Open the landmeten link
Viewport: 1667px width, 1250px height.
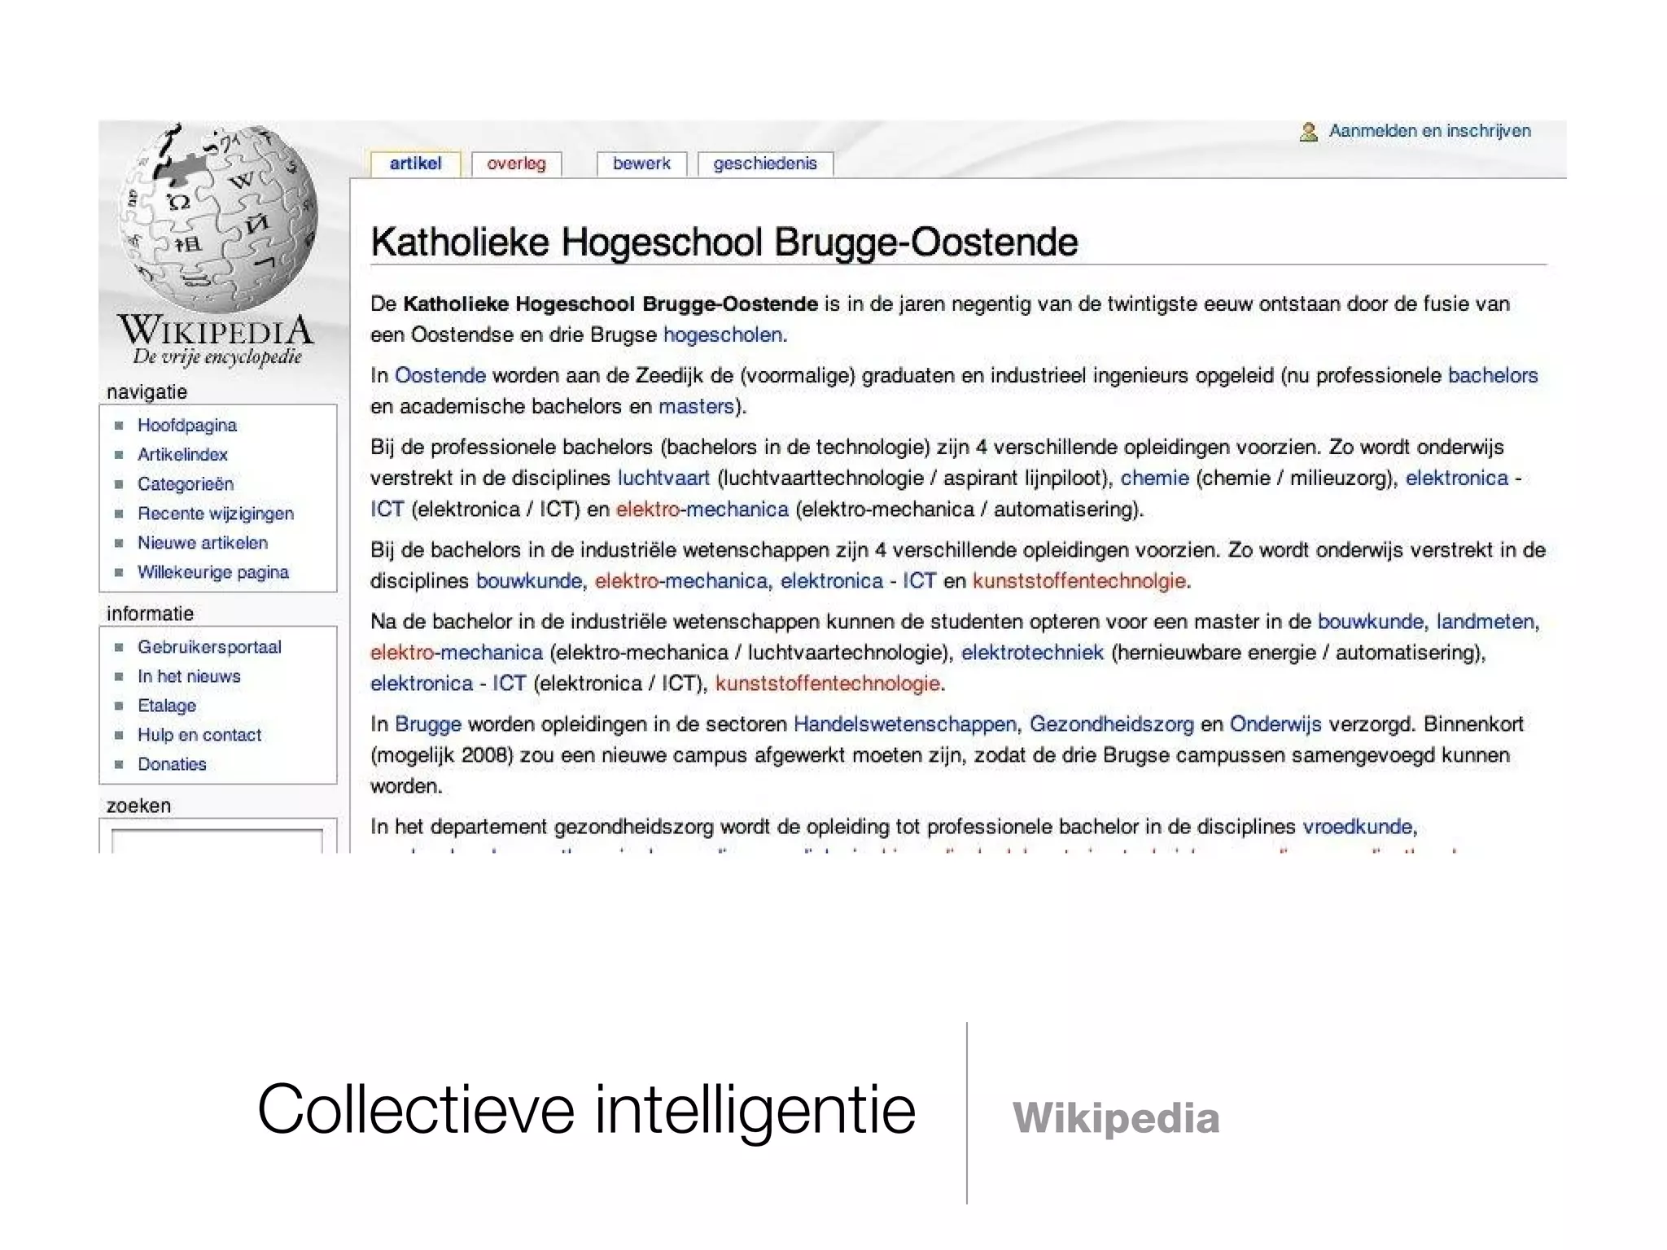tap(1485, 622)
